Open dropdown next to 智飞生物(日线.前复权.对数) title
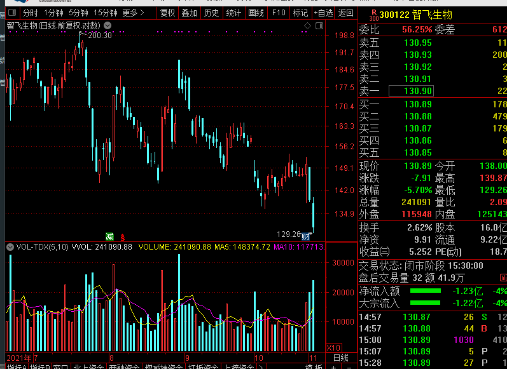 (108, 25)
